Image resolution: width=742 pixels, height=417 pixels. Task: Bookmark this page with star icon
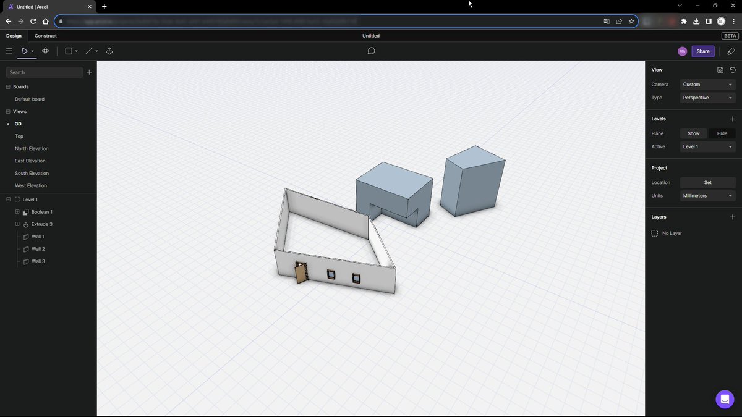(631, 21)
